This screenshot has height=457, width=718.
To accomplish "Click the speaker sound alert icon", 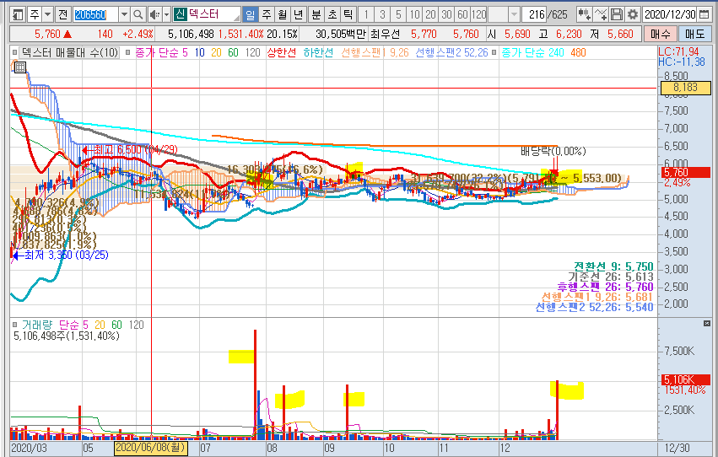I will coord(154,15).
